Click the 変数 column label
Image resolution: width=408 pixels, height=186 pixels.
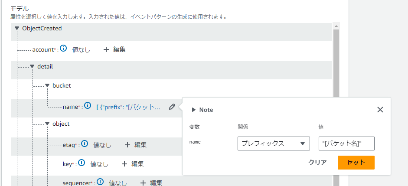pos(194,127)
